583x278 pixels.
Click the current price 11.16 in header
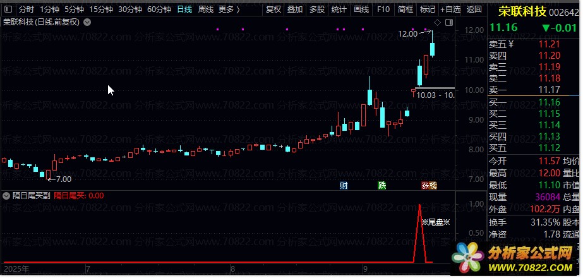click(x=503, y=28)
